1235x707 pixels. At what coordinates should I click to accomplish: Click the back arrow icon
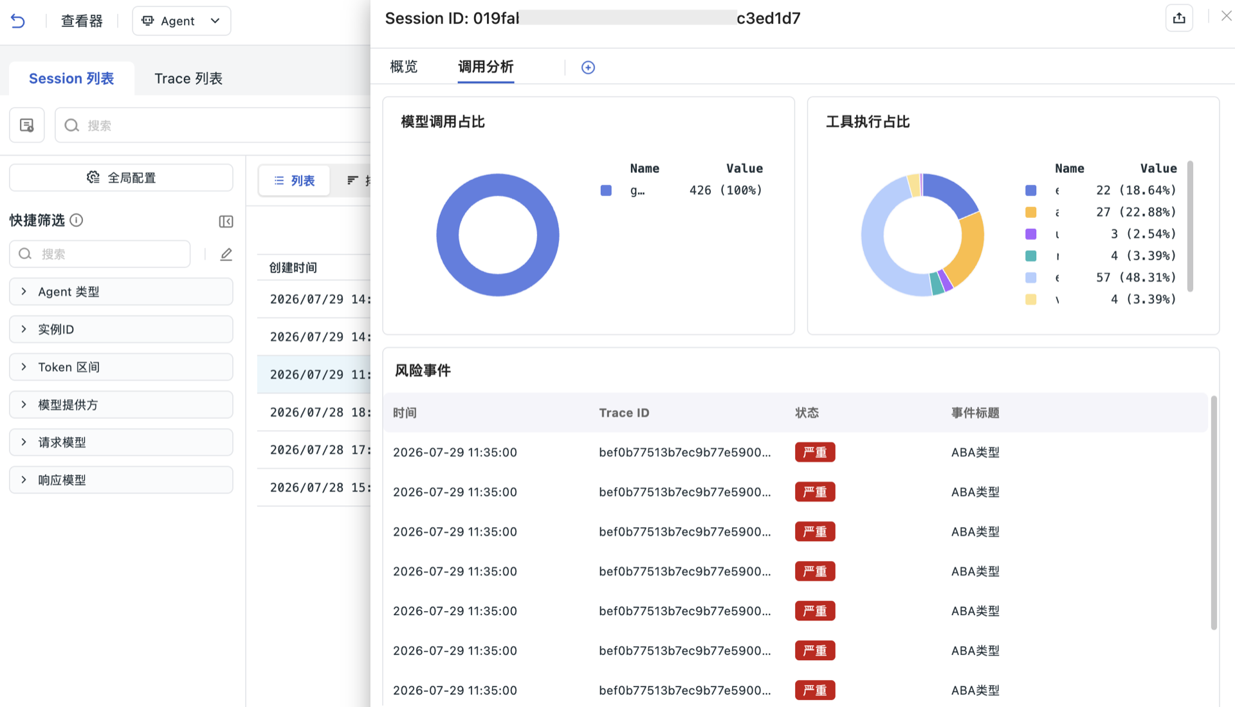click(18, 21)
